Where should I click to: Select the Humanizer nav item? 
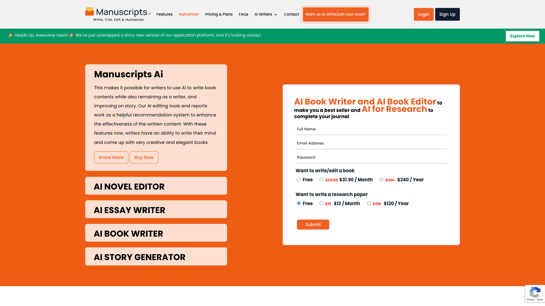click(189, 14)
